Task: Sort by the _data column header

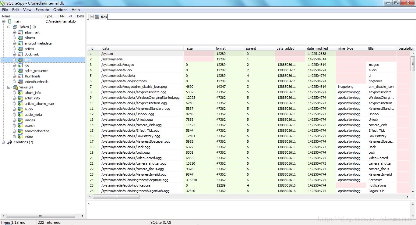Action: (x=142, y=48)
